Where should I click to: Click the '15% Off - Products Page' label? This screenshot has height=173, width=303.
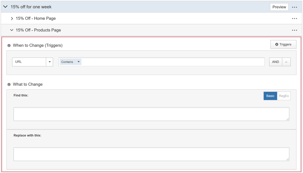point(38,30)
